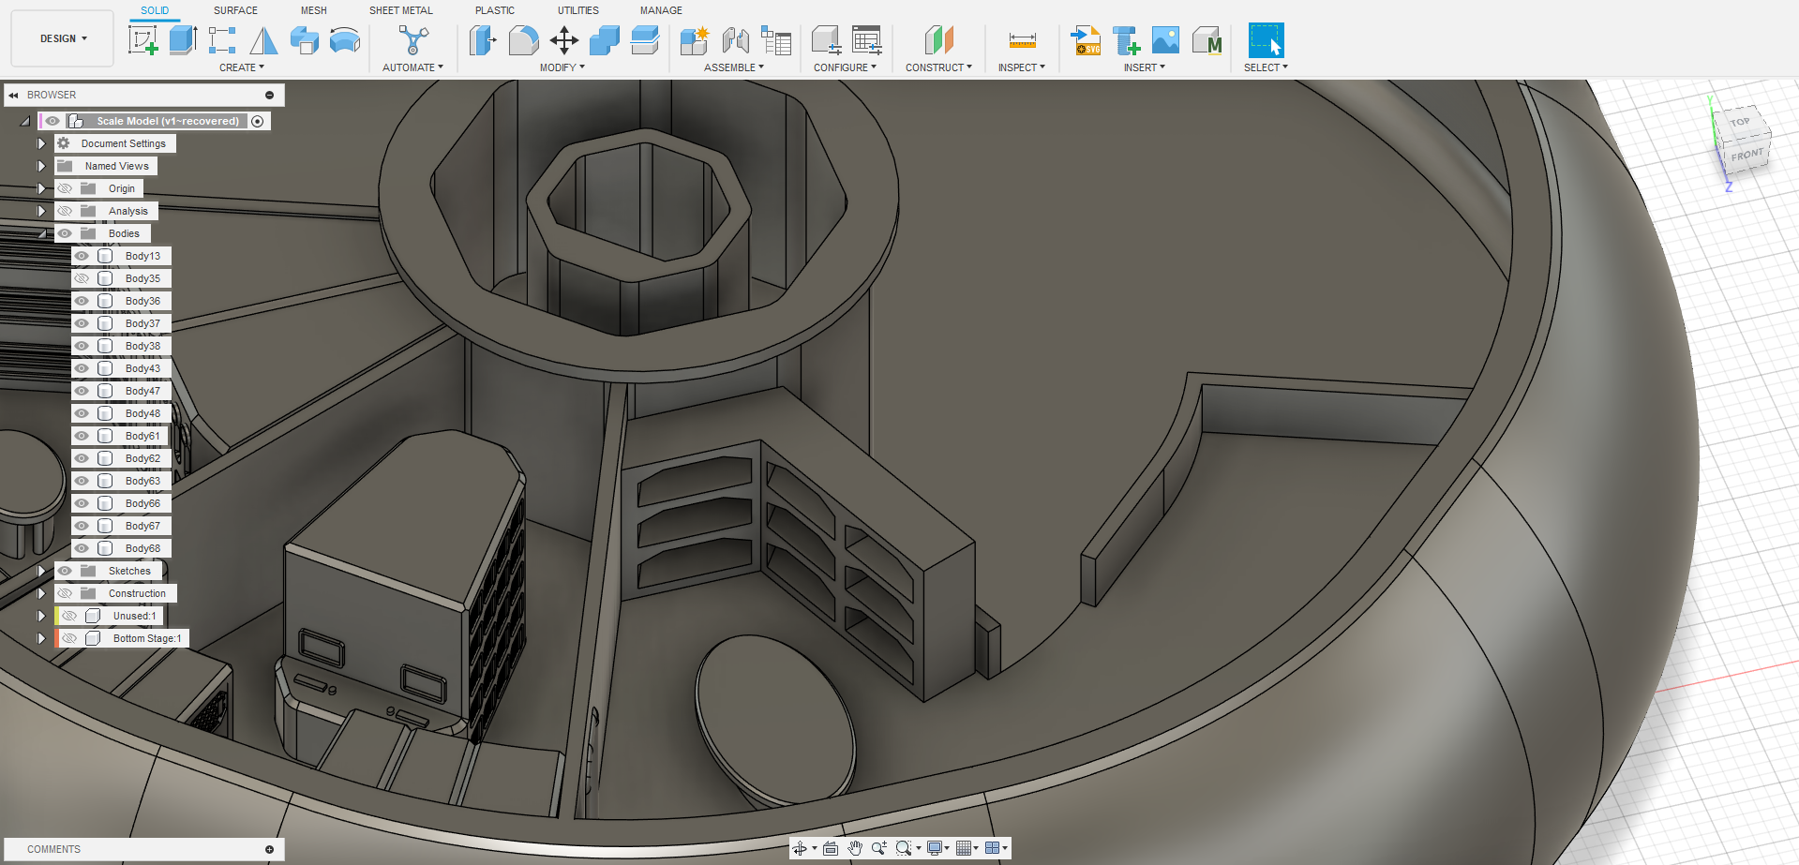Activate the Window Select tool
The image size is (1799, 865).
(x=1266, y=40)
